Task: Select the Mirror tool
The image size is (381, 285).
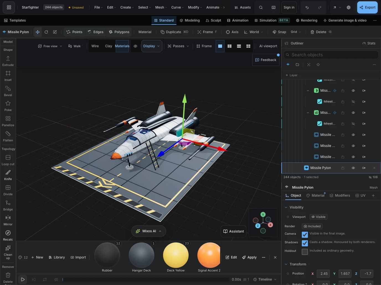Action: 8,220
